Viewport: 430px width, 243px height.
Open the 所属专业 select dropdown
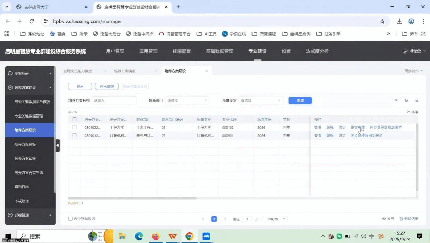point(261,100)
